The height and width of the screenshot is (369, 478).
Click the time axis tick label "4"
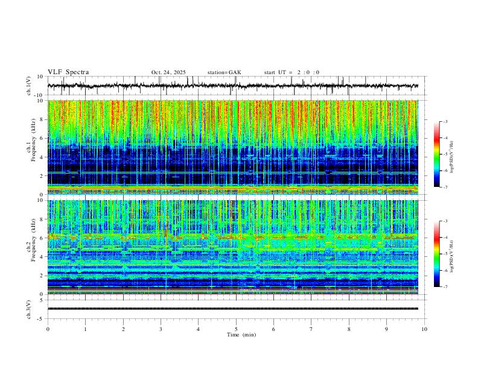[x=198, y=329]
